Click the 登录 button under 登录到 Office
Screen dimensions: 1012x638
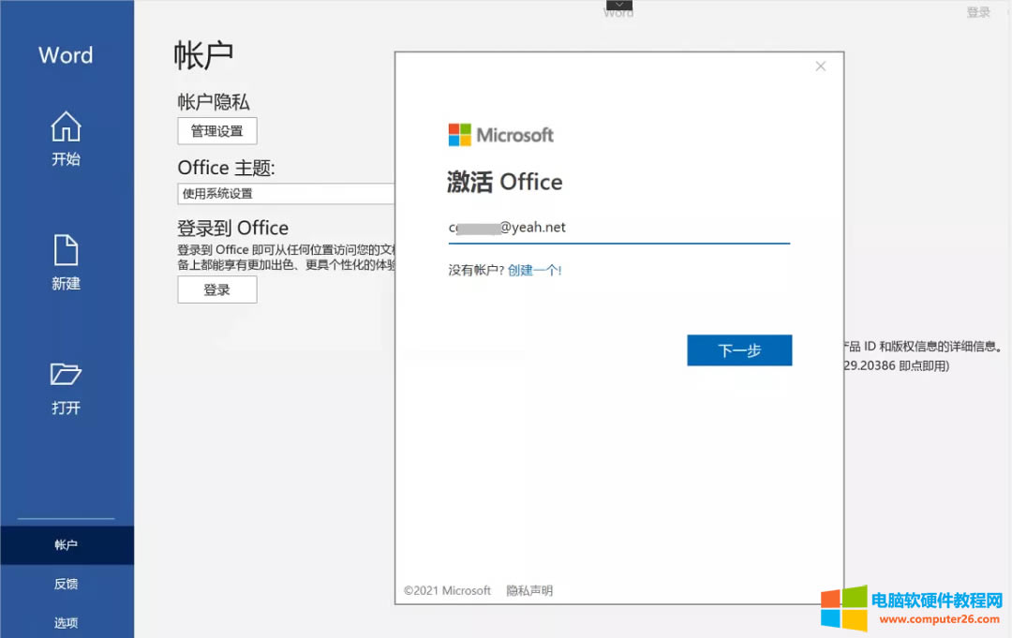(x=216, y=289)
